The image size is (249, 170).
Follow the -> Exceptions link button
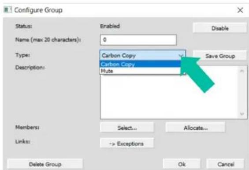[x=127, y=143]
